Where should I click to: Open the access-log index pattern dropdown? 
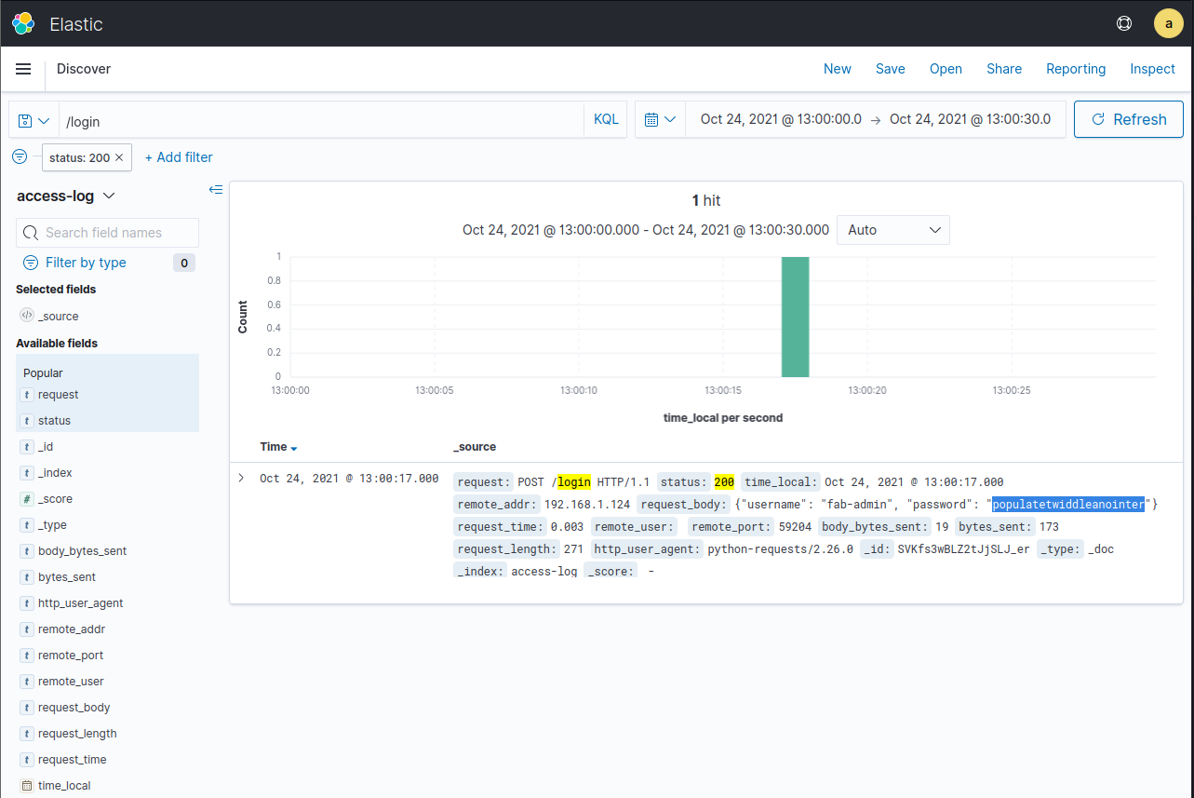(x=66, y=196)
